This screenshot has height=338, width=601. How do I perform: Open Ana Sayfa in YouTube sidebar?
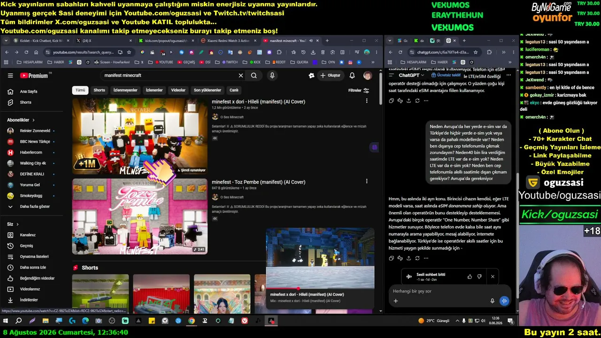[29, 92]
